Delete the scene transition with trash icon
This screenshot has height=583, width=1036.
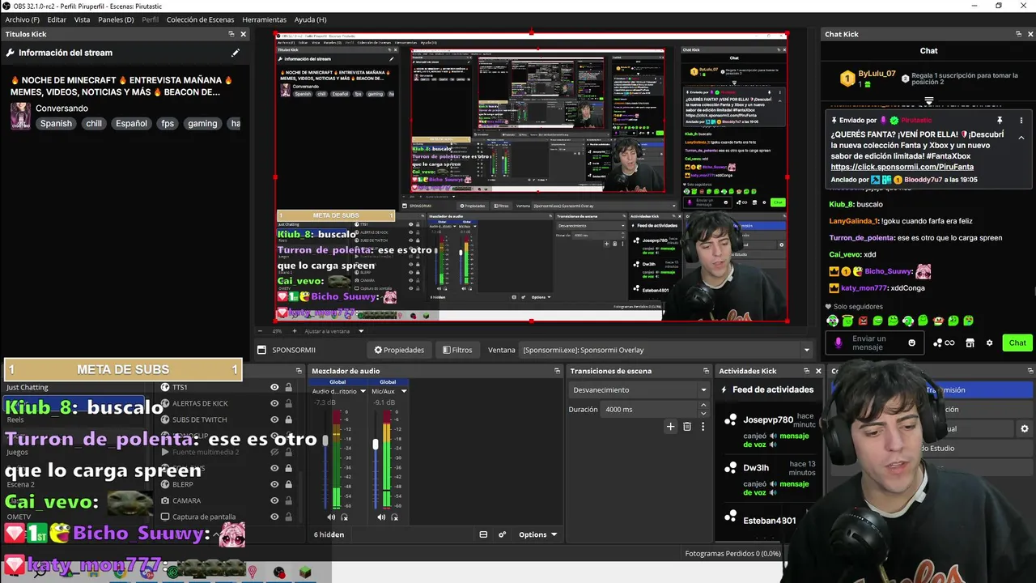687,426
